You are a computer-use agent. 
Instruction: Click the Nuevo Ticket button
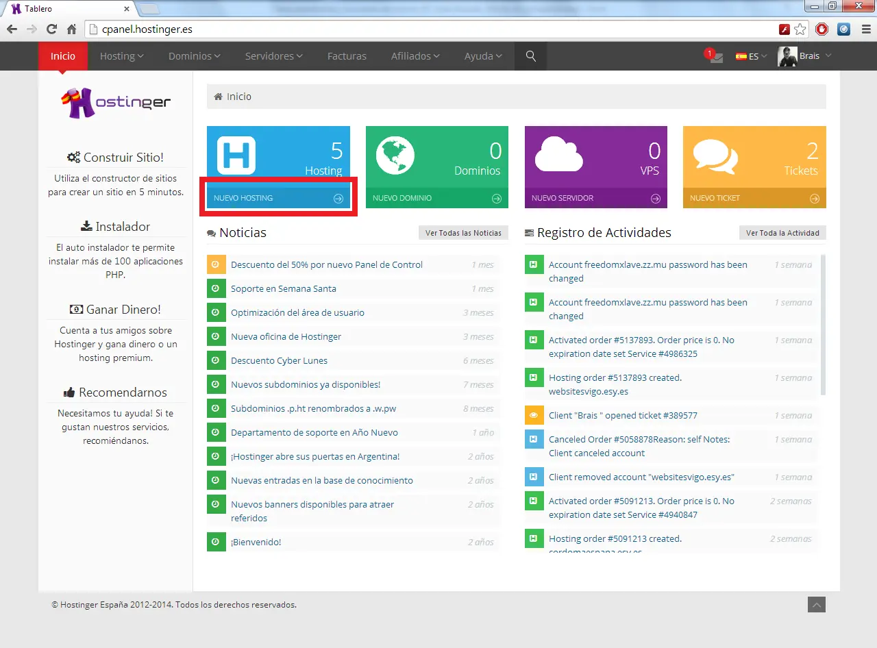[754, 198]
